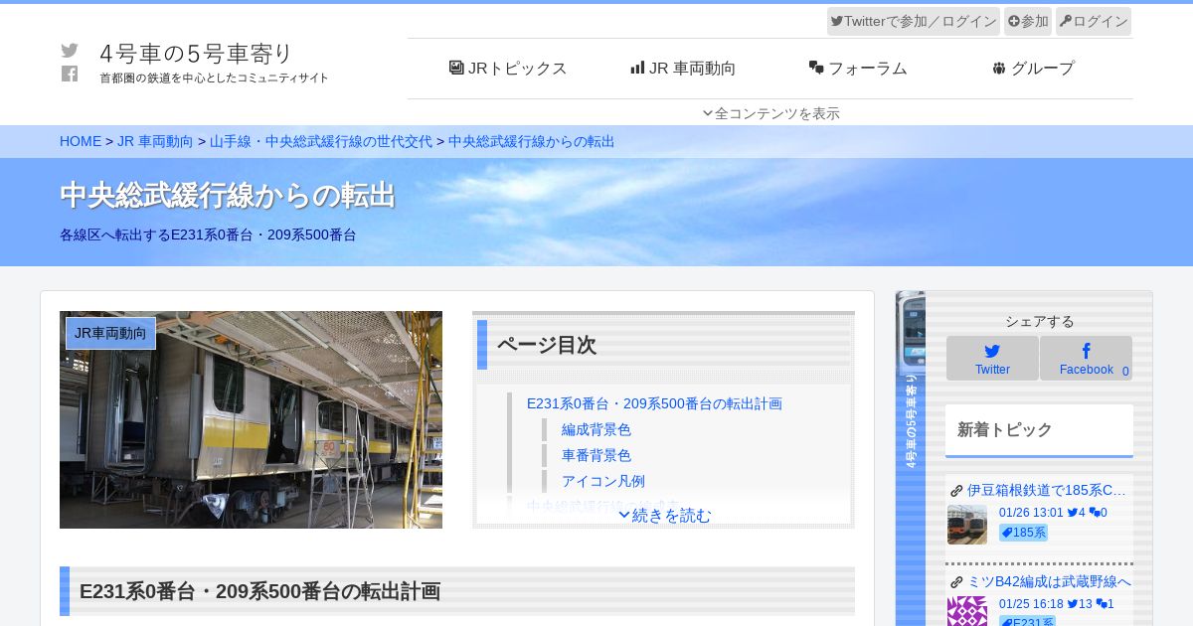The image size is (1193, 626).
Task: Click the 'E231系' tag
Action: [1027, 621]
